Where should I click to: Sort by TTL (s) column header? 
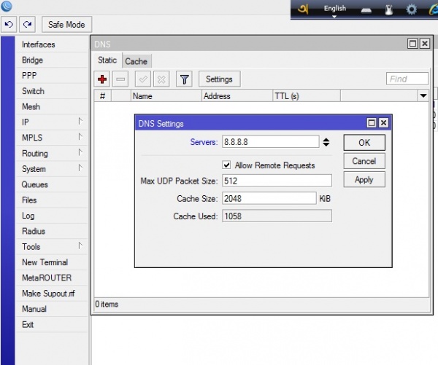coord(307,96)
